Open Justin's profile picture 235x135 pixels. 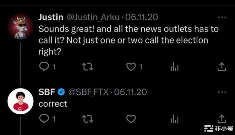20,26
